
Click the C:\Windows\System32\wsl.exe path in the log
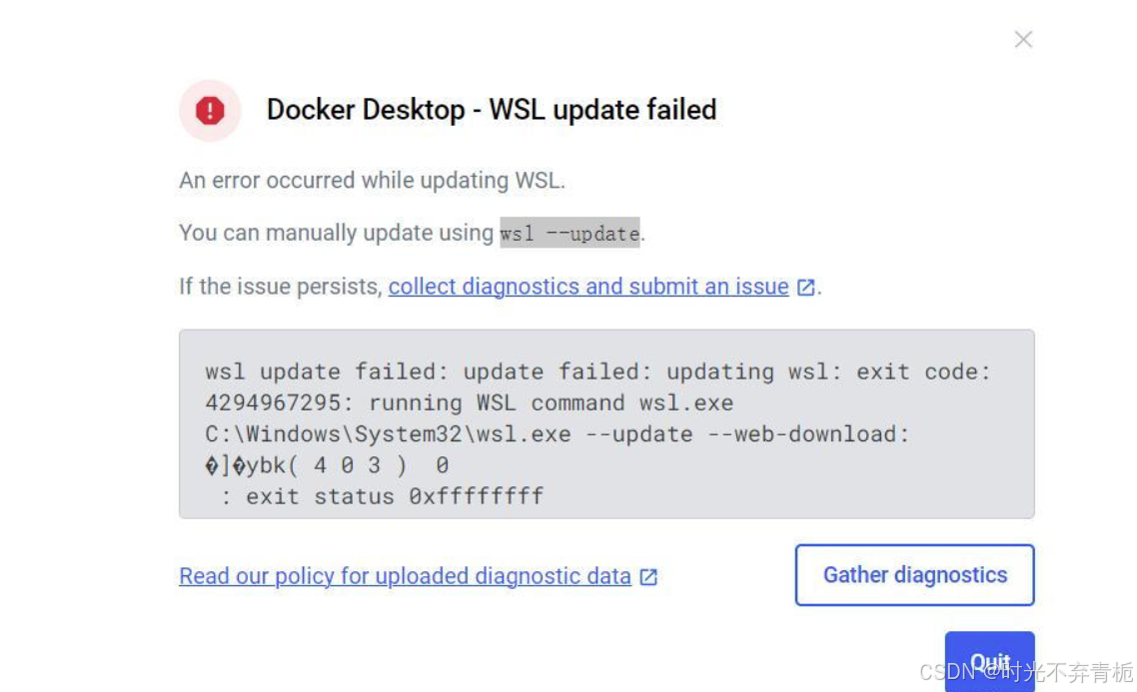tap(388, 434)
